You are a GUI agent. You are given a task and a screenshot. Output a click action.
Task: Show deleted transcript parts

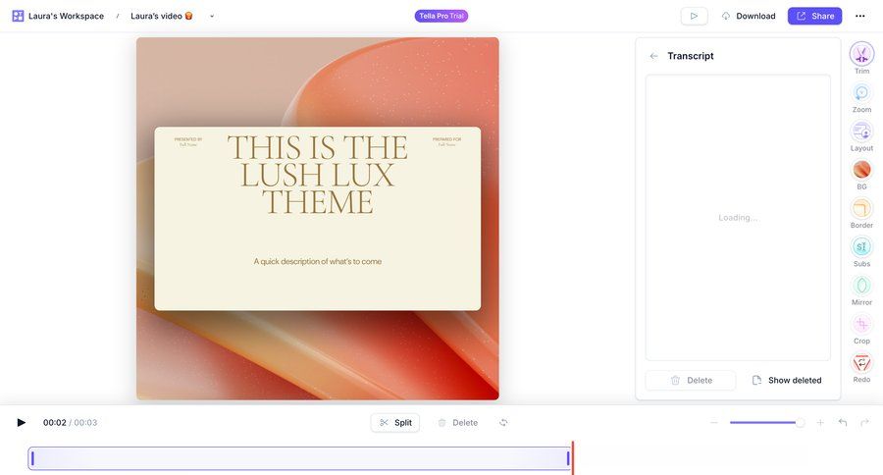(787, 381)
